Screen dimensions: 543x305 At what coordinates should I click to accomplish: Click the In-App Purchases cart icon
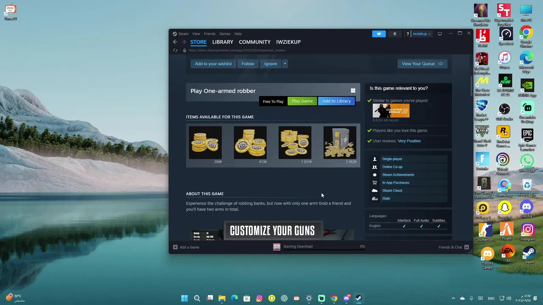click(375, 183)
